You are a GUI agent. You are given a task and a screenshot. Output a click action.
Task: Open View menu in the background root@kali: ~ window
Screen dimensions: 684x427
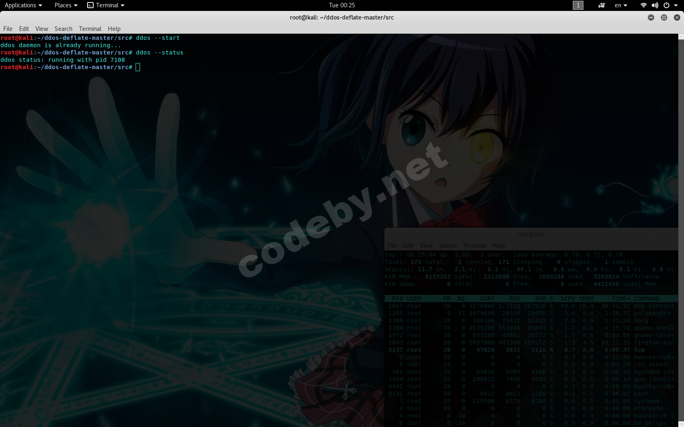(426, 246)
